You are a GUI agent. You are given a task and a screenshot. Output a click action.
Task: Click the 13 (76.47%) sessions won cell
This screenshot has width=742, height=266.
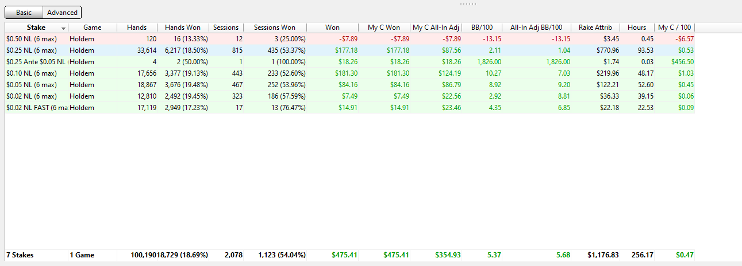(275, 108)
